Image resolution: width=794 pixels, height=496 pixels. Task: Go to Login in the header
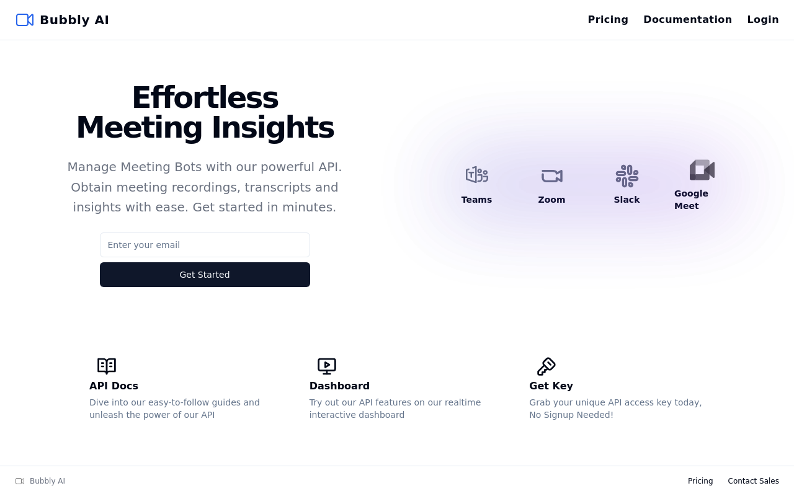pyautogui.click(x=763, y=20)
